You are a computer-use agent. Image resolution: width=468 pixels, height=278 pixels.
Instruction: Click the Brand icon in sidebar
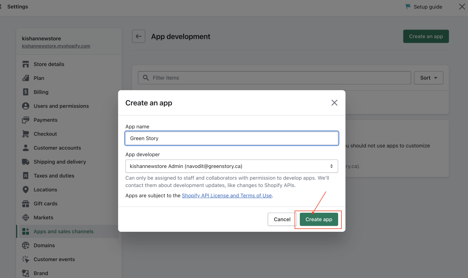[26, 273]
